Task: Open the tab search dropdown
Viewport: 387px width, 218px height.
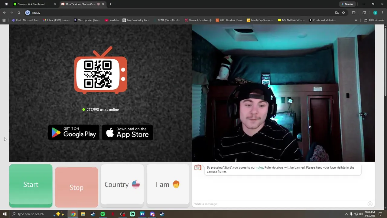Action: click(6, 4)
